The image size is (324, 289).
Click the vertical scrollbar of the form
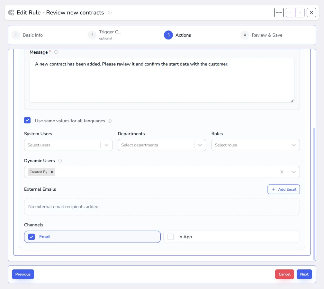[314, 194]
